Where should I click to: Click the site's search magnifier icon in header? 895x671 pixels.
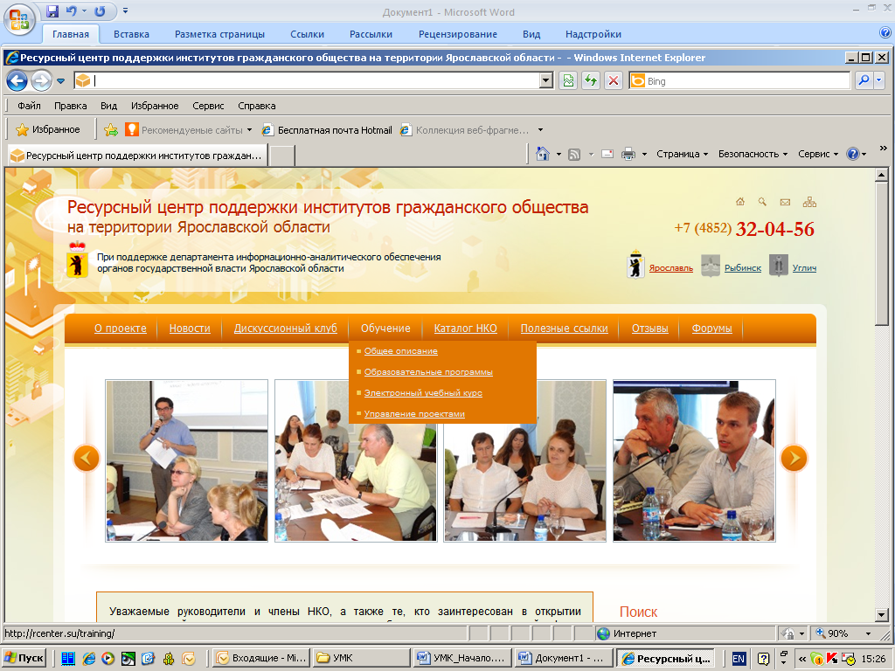point(762,202)
